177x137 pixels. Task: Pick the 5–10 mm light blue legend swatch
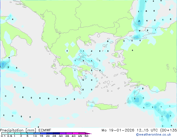pos(30,133)
